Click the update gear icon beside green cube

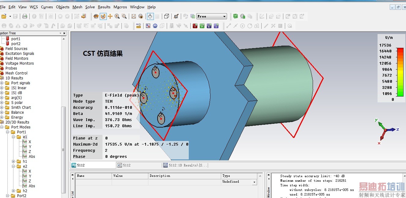click(x=243, y=16)
